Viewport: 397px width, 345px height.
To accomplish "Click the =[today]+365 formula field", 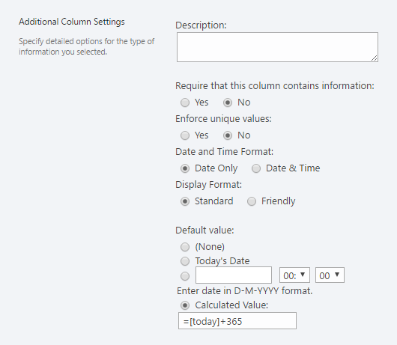I will tap(237, 321).
